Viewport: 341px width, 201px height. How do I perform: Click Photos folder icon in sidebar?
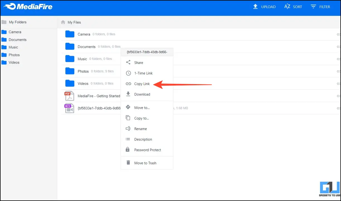(x=4, y=55)
